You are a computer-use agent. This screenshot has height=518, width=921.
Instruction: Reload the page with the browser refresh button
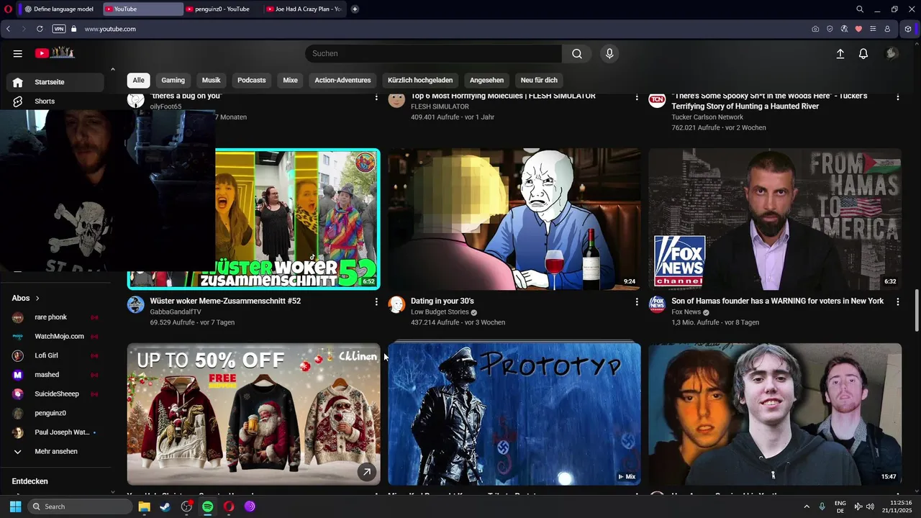coord(40,29)
